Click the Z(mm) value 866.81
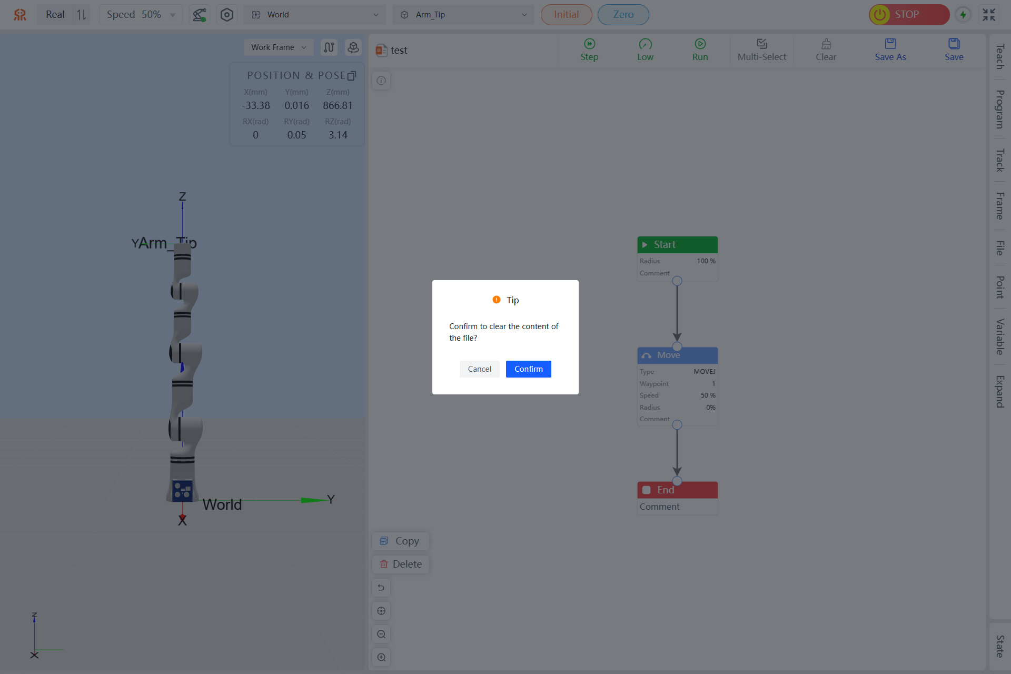Image resolution: width=1011 pixels, height=674 pixels. [338, 106]
